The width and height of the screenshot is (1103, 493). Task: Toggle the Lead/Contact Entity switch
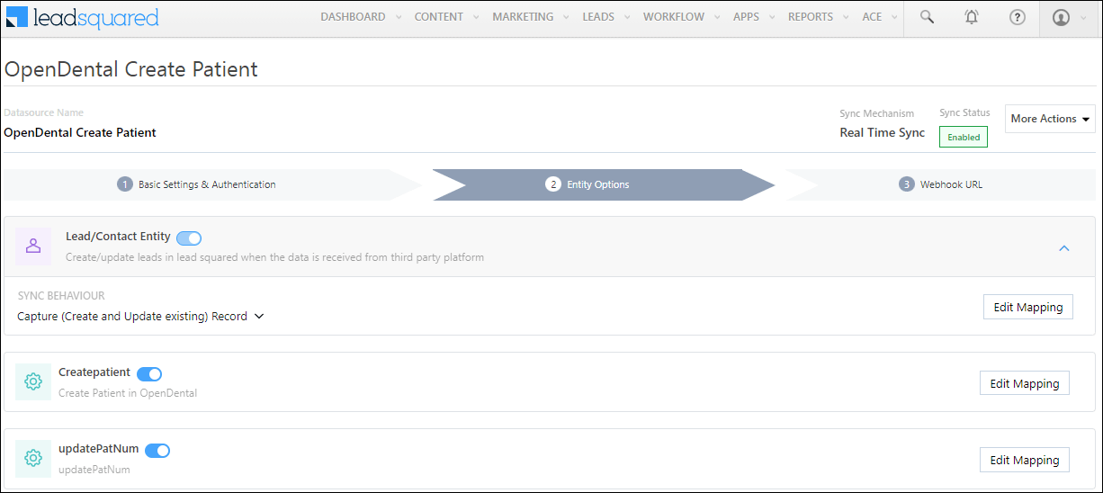pyautogui.click(x=189, y=238)
